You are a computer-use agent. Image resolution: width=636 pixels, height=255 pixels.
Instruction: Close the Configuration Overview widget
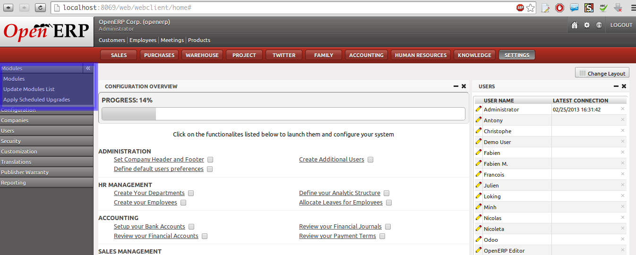464,86
